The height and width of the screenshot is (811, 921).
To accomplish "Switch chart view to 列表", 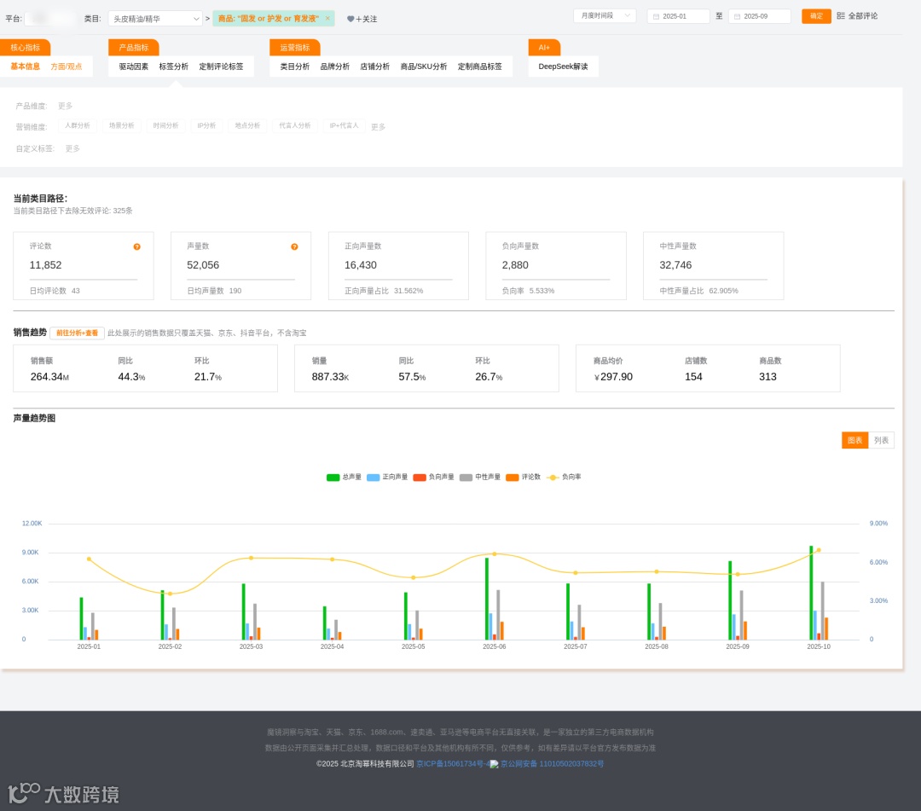I will [x=881, y=440].
